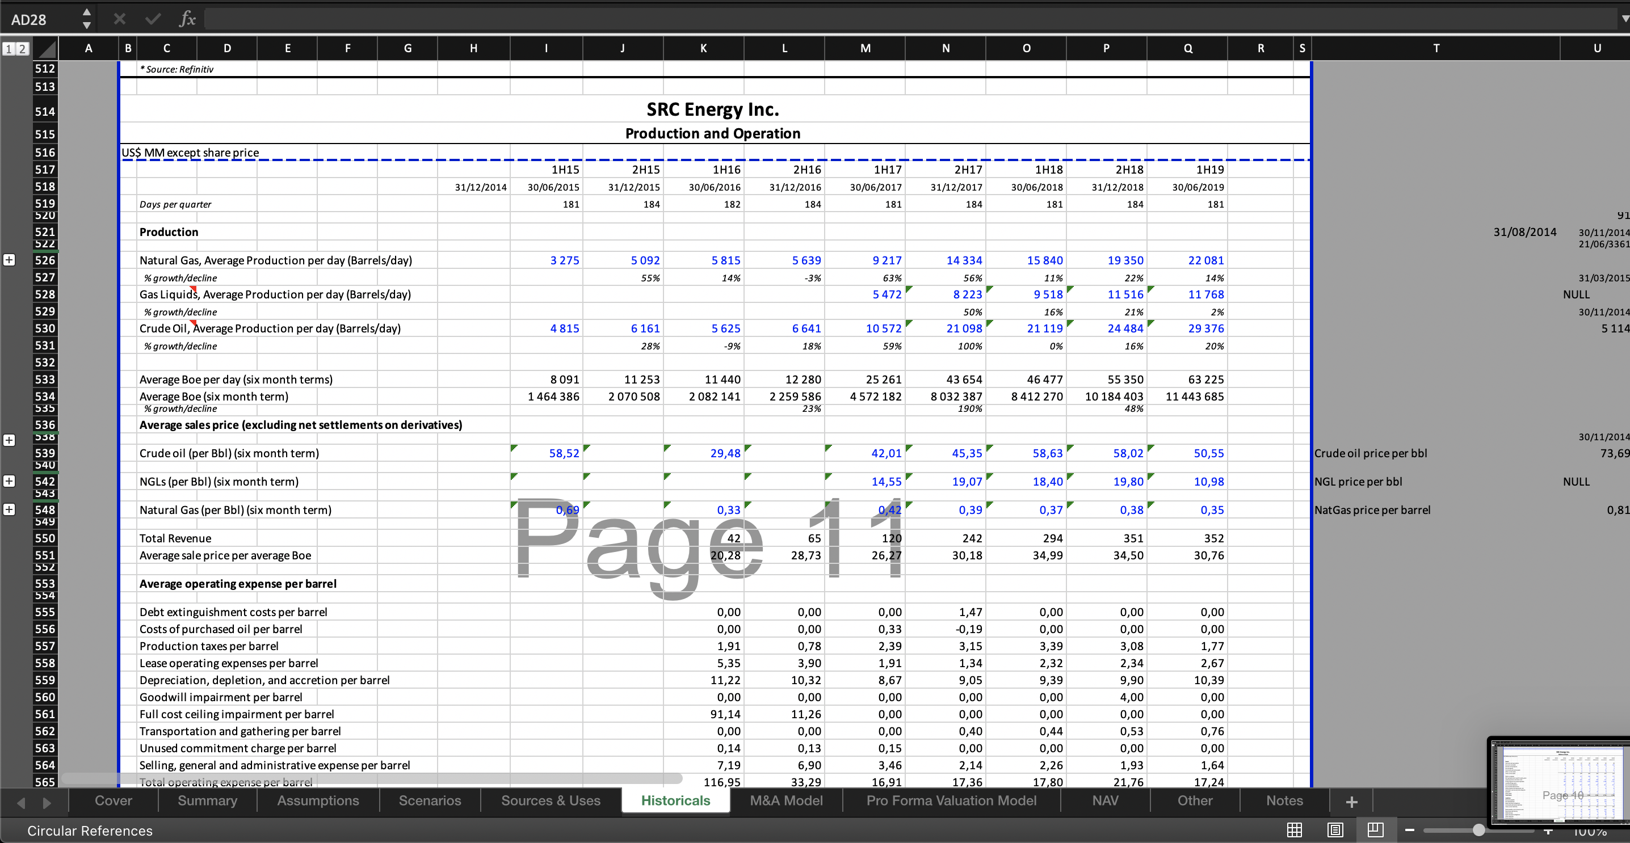Select outline level 1 button
This screenshot has width=1630, height=843.
tap(9, 49)
